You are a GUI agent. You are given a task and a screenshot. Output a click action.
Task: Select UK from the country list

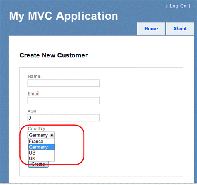[x=41, y=159]
